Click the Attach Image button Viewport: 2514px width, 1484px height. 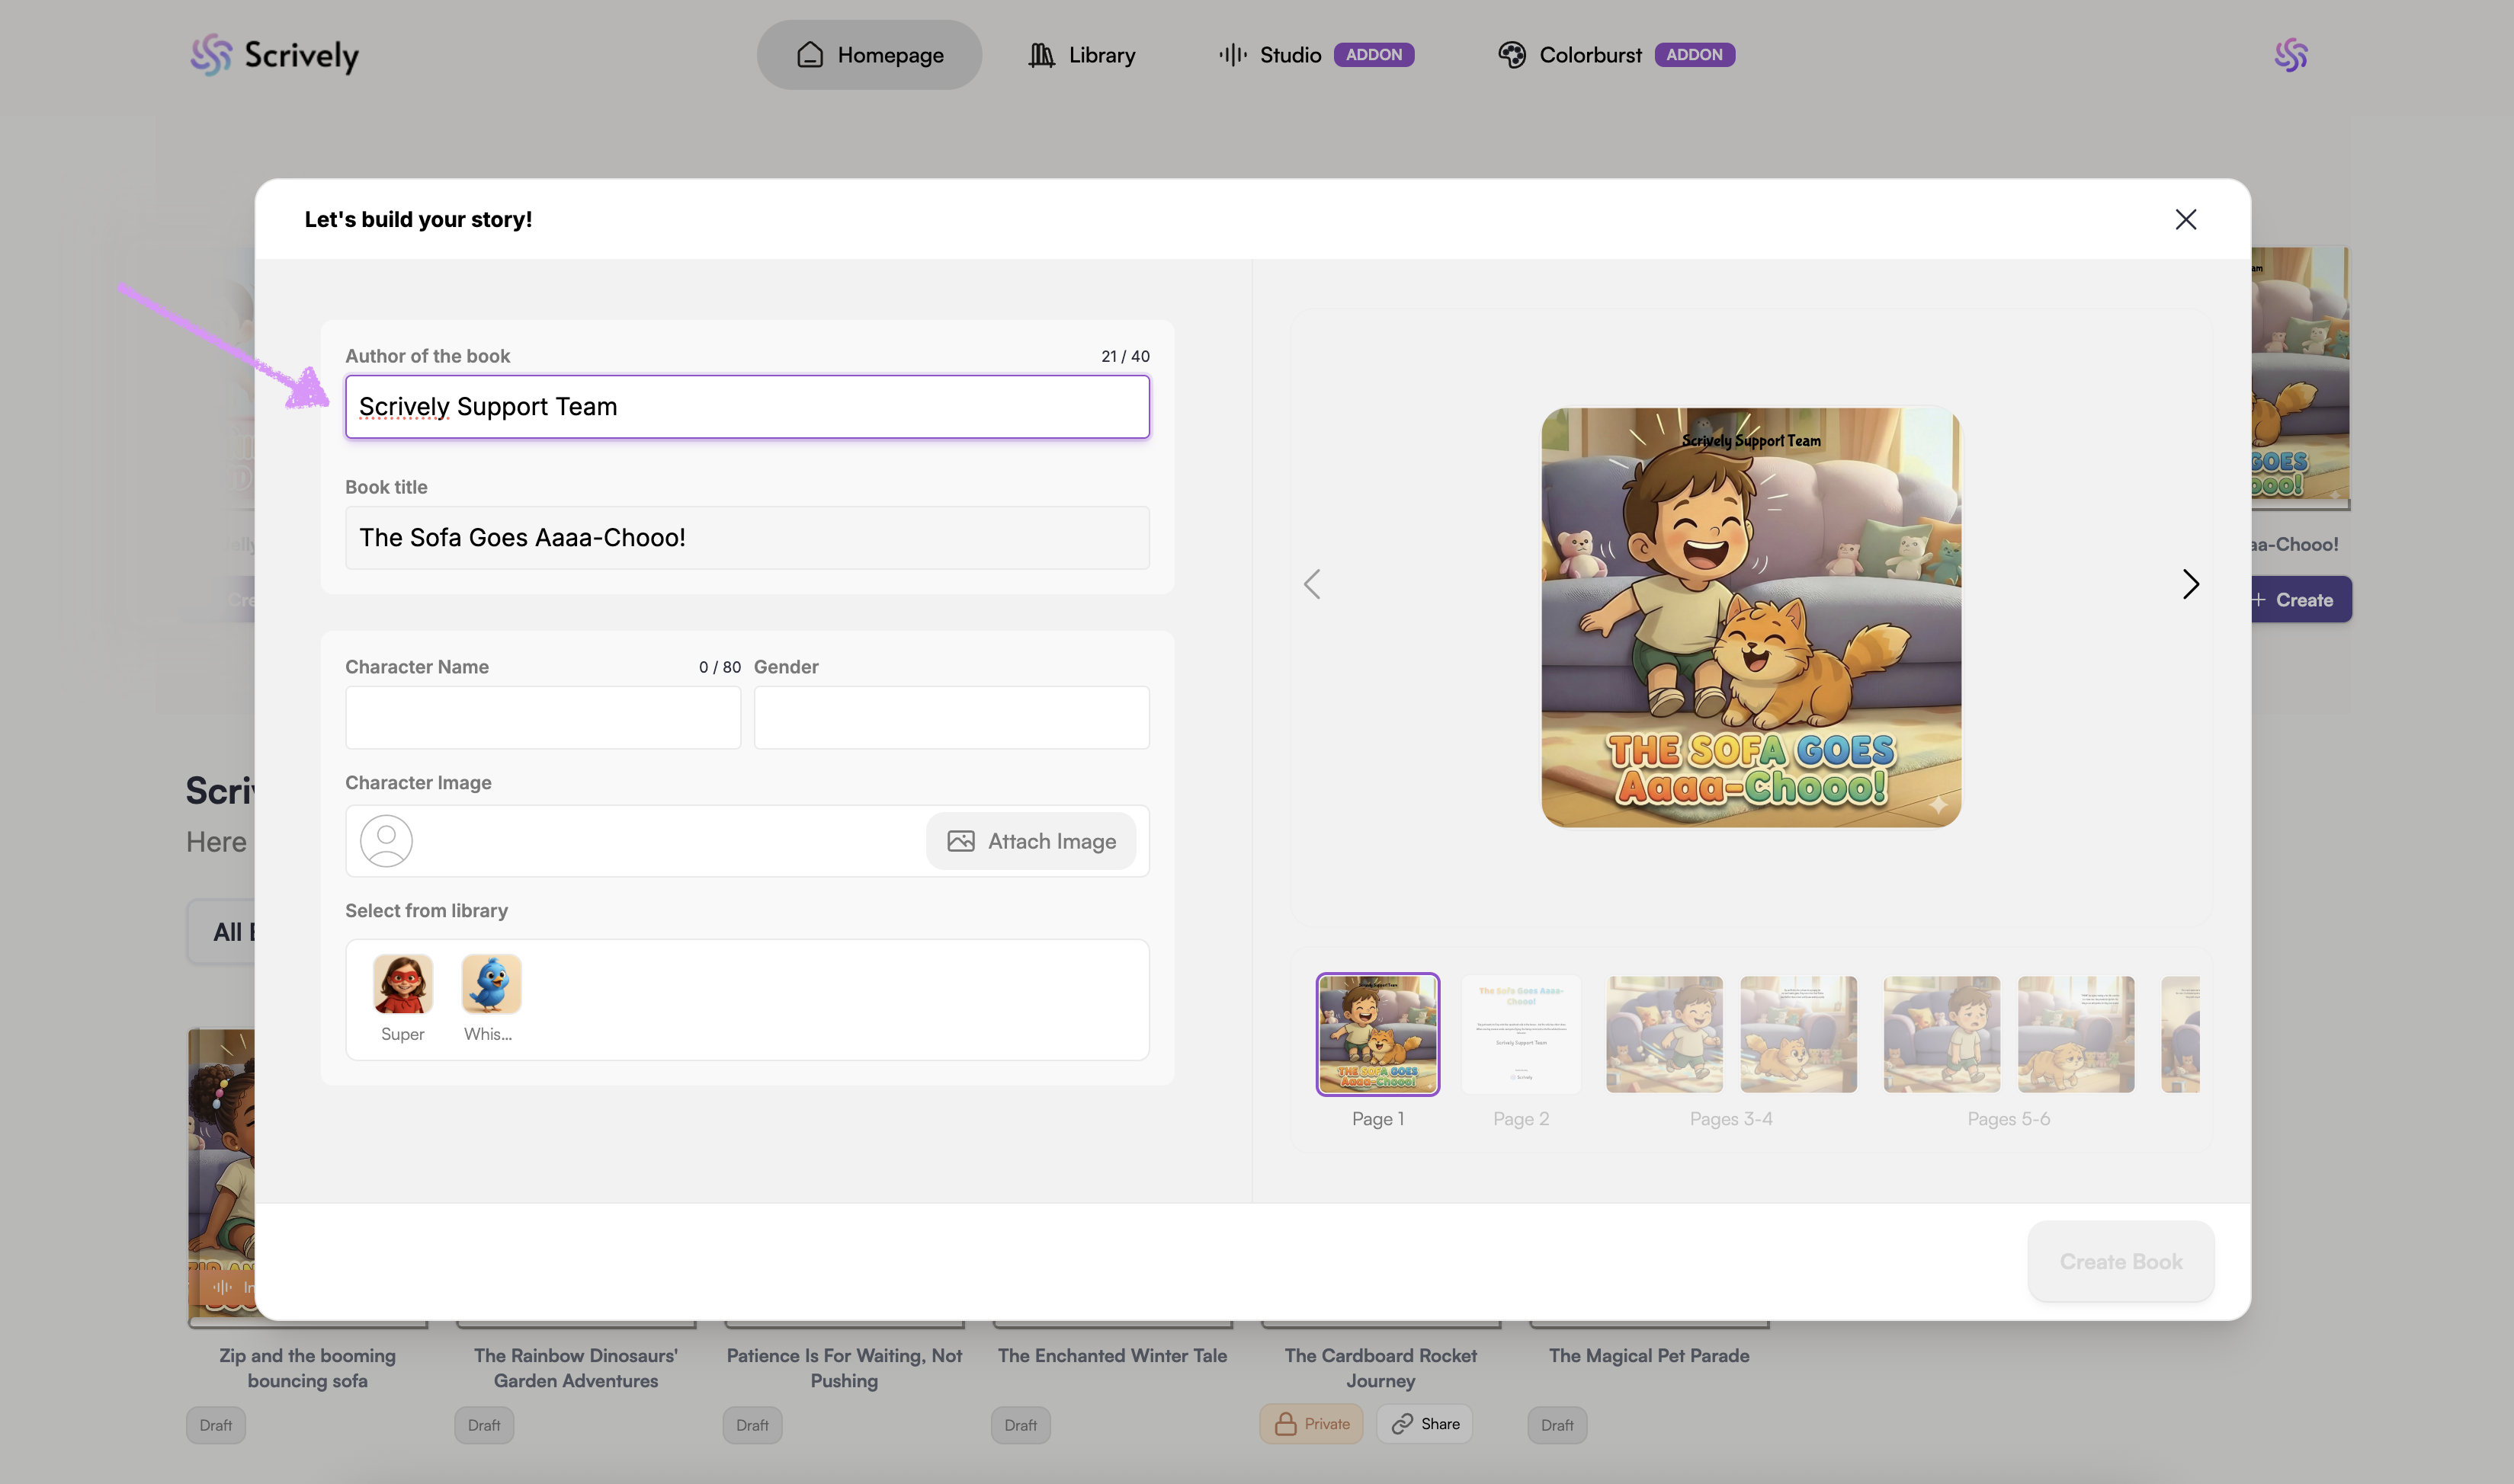point(1031,841)
